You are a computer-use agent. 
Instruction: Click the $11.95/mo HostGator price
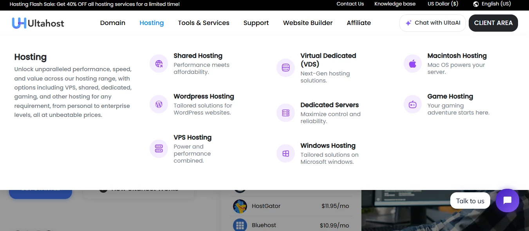click(x=335, y=206)
